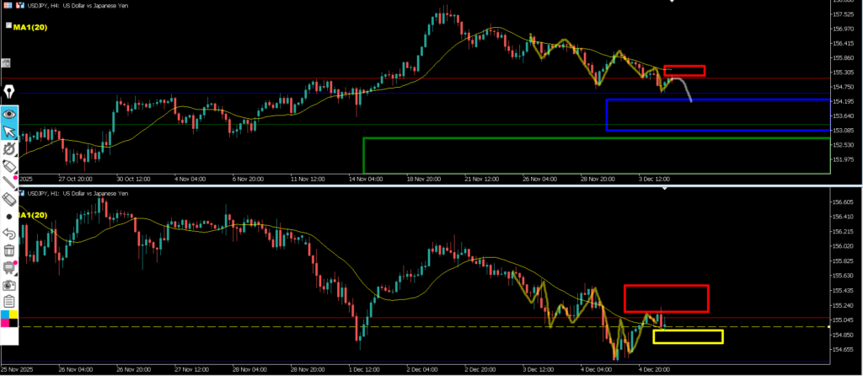The image size is (863, 376).
Task: Select the eraser tool
Action: point(9,199)
